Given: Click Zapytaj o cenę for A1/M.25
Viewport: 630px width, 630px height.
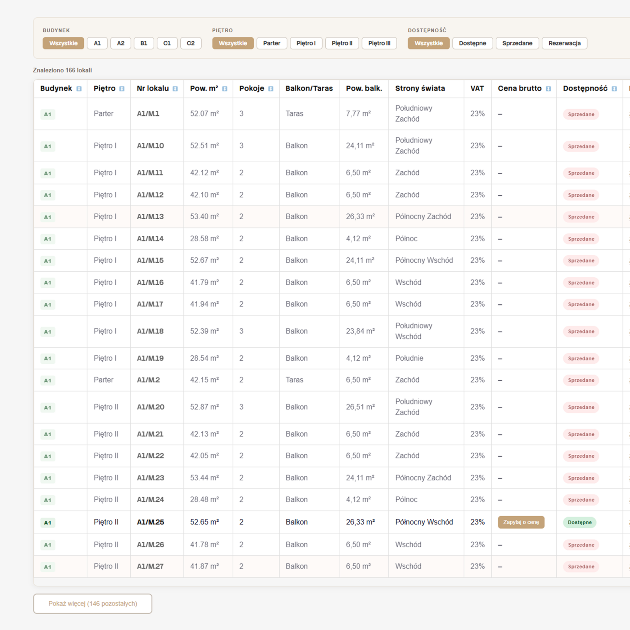Looking at the screenshot, I should coord(521,522).
